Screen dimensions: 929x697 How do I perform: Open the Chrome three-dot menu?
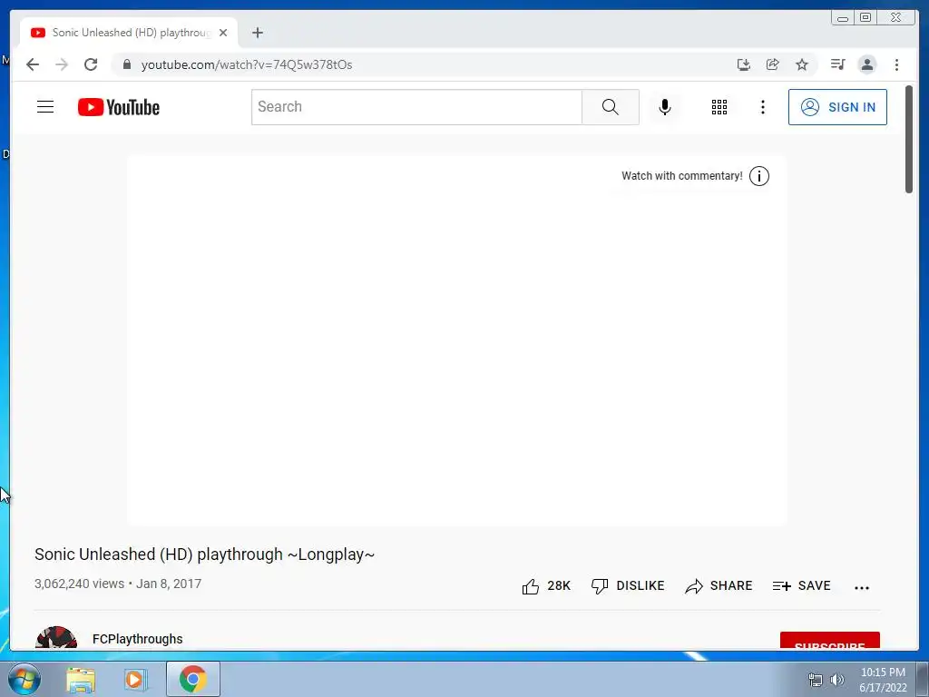[896, 64]
